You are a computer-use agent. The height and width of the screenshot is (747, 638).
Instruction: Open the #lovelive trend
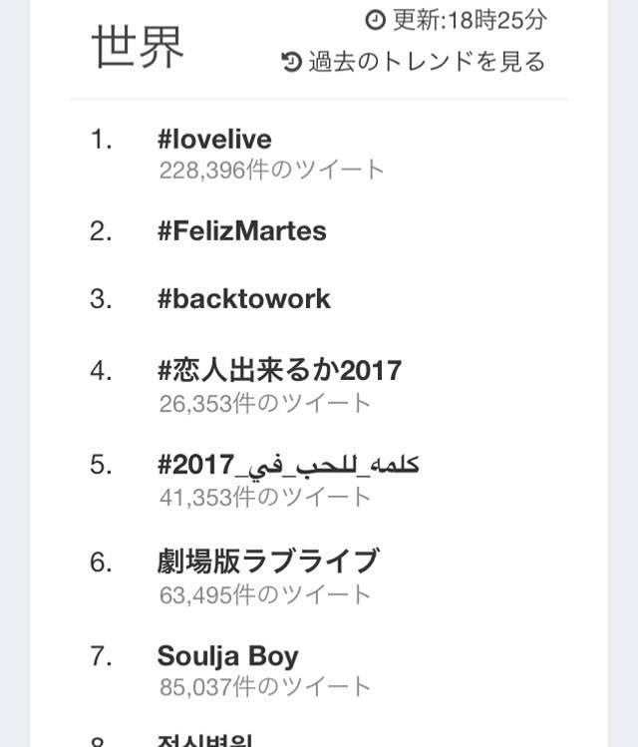point(214,139)
